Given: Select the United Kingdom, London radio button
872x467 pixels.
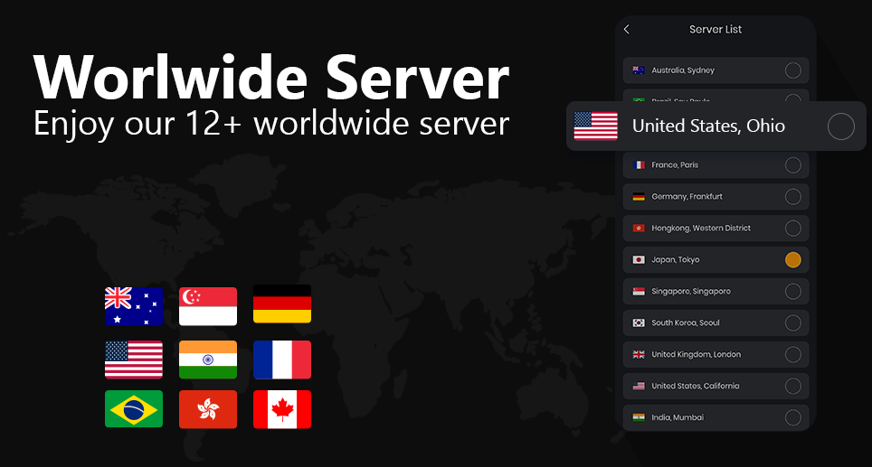Looking at the screenshot, I should (x=792, y=354).
